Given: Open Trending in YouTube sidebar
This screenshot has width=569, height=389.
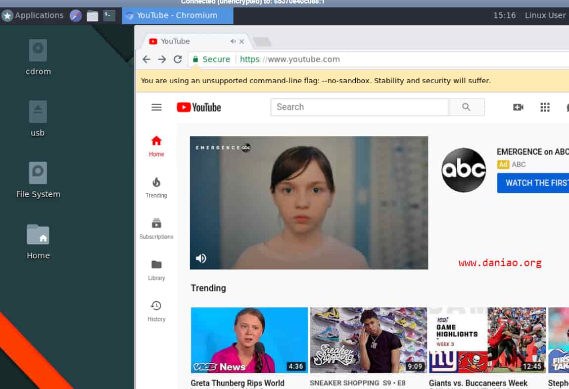Looking at the screenshot, I should (x=156, y=188).
